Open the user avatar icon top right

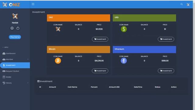(x=188, y=5)
